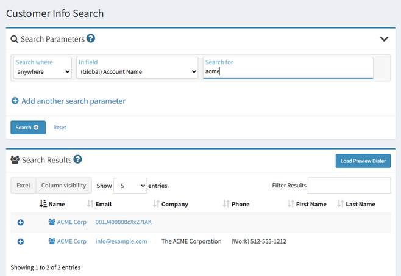Sort by Last Name column

coord(360,204)
